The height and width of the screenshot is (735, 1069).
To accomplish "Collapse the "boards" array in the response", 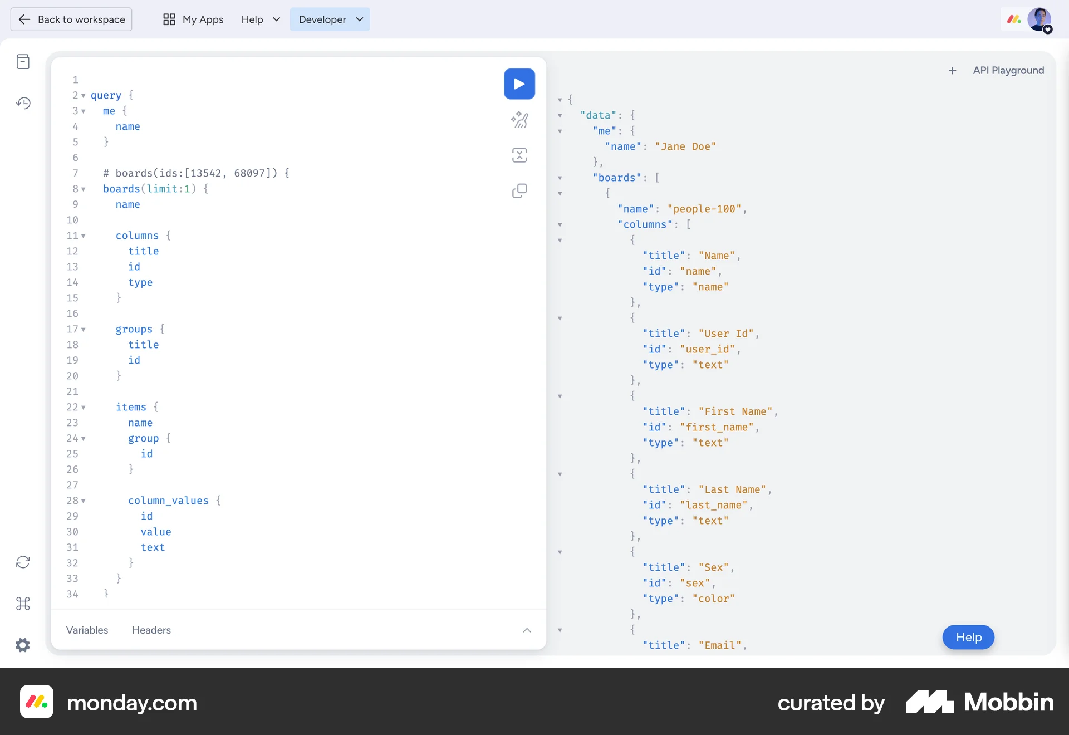I will pos(560,178).
